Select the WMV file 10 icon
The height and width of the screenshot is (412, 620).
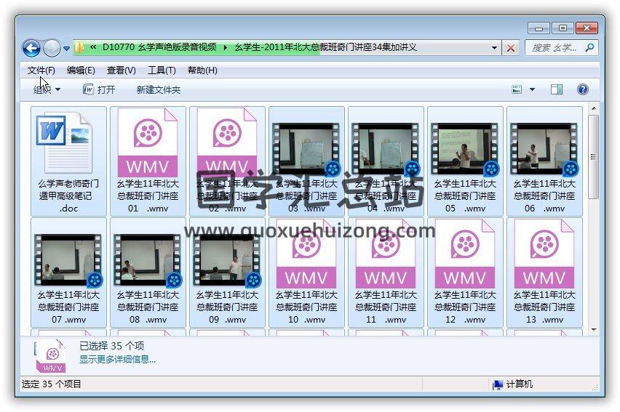306,254
